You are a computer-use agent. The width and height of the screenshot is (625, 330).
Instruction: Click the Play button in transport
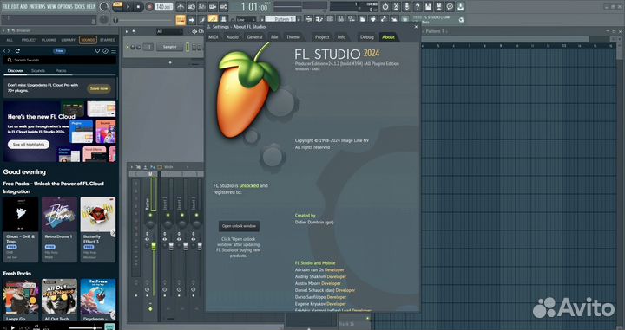coord(128,7)
